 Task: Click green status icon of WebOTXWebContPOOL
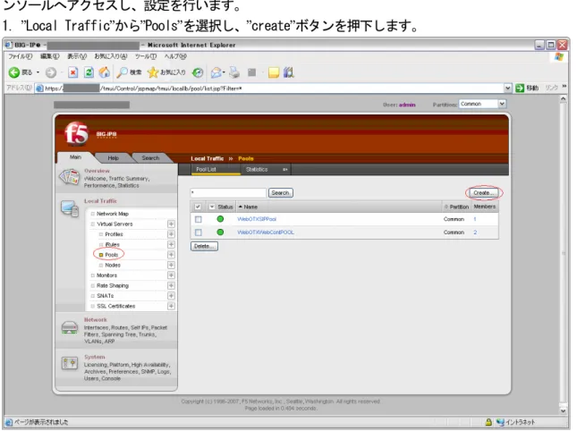click(220, 232)
